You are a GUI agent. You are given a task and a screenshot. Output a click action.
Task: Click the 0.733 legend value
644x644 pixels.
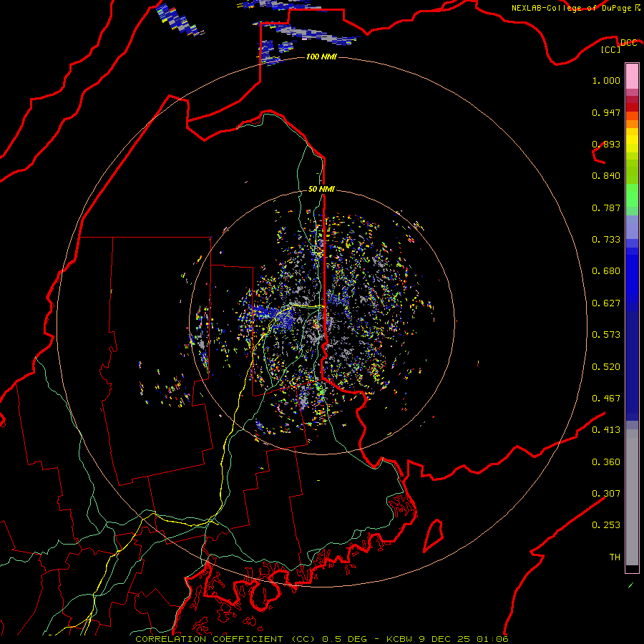point(606,240)
